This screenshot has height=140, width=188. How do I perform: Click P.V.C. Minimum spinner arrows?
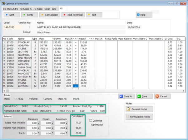pos(38,133)
